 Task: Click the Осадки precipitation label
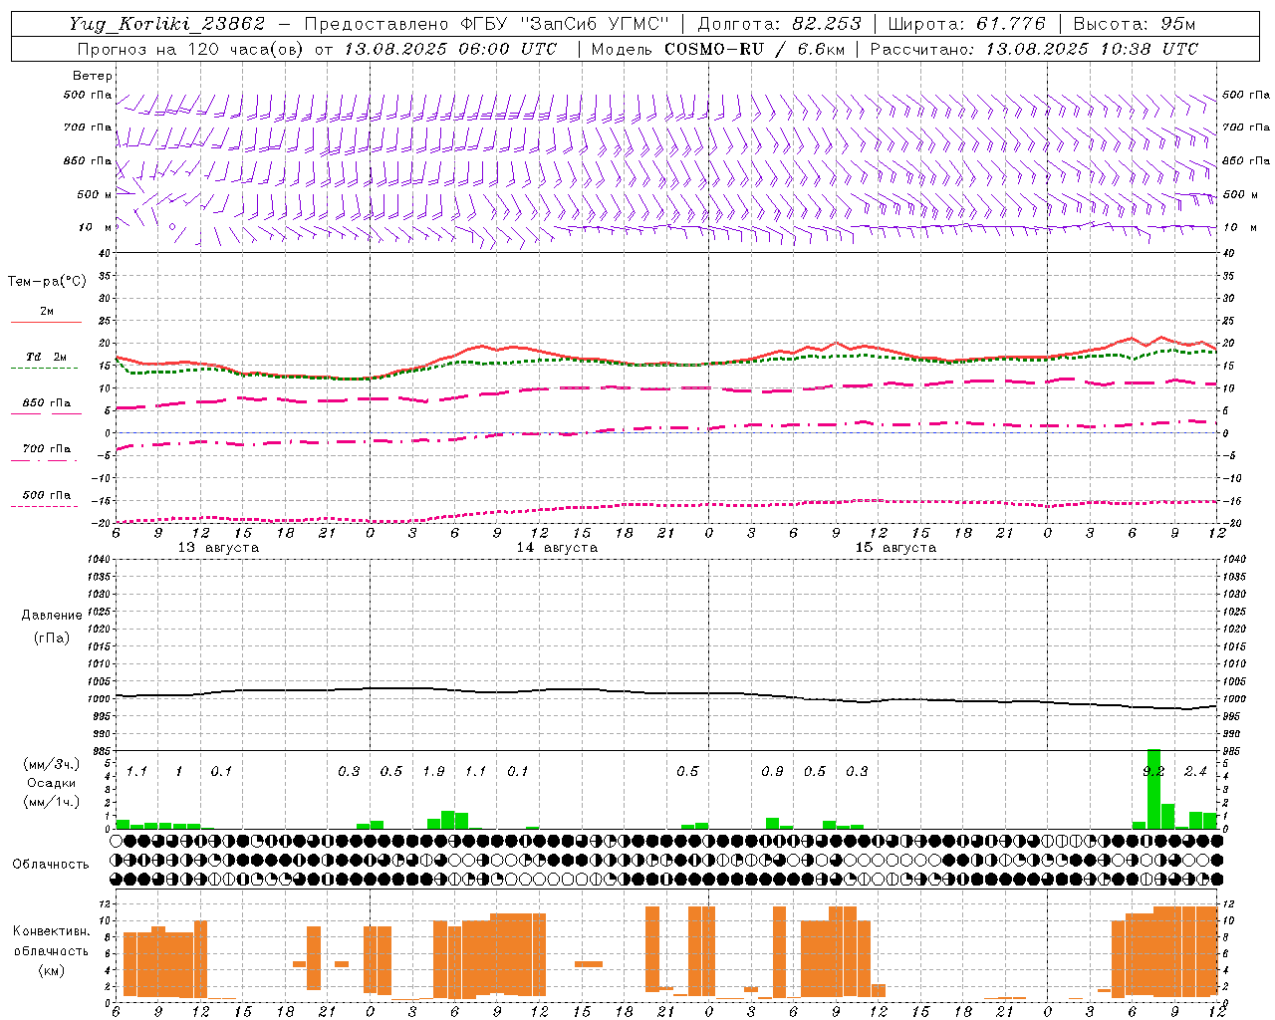(50, 783)
